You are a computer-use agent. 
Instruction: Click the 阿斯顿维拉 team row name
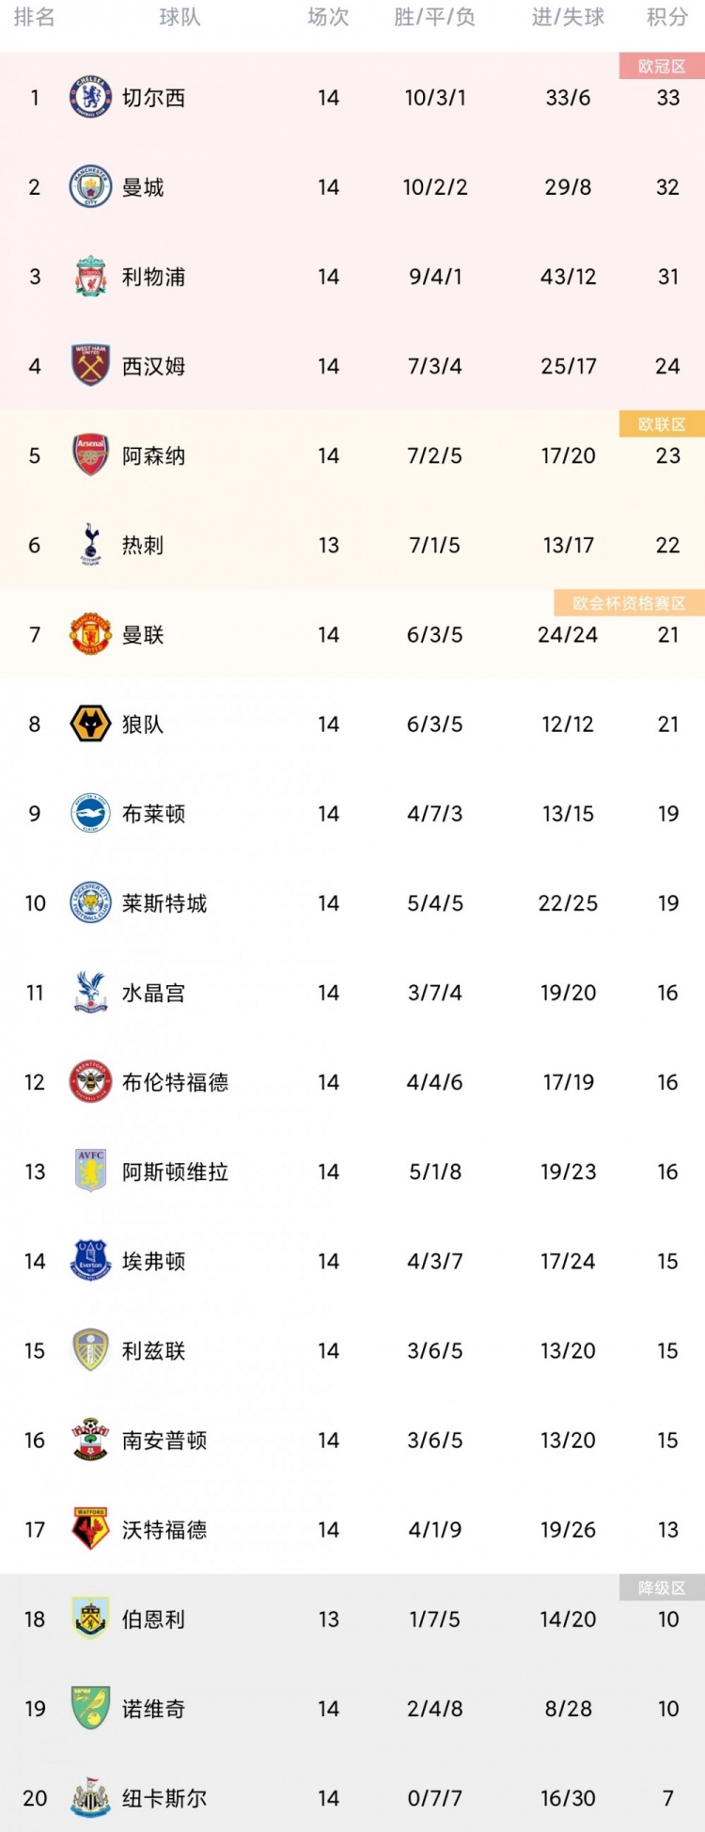click(175, 1171)
